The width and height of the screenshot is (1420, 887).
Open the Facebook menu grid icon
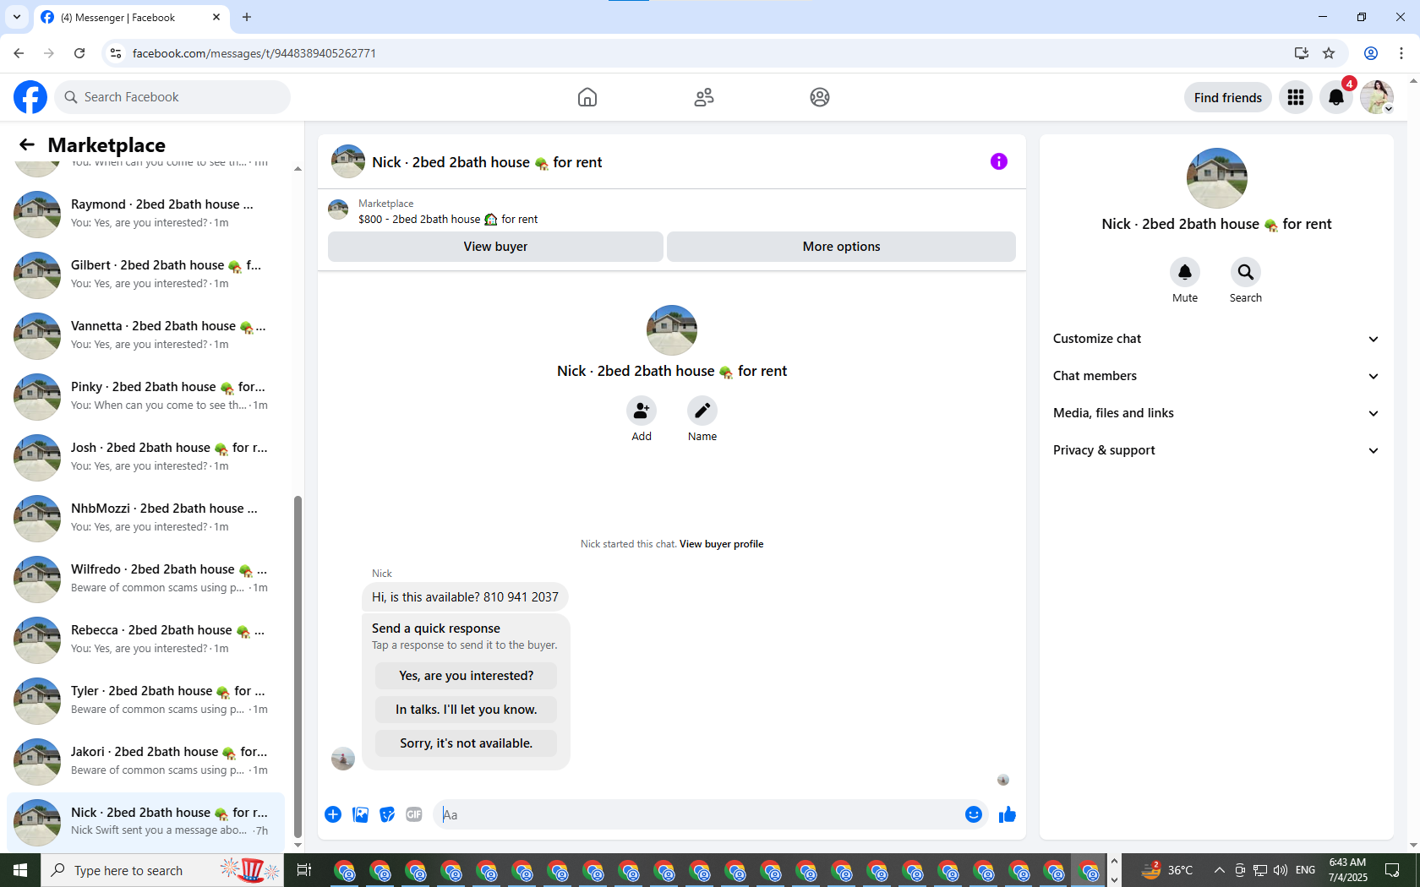coord(1296,97)
